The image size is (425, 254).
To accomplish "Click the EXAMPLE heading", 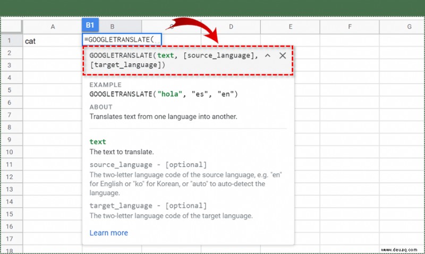I will coord(105,85).
